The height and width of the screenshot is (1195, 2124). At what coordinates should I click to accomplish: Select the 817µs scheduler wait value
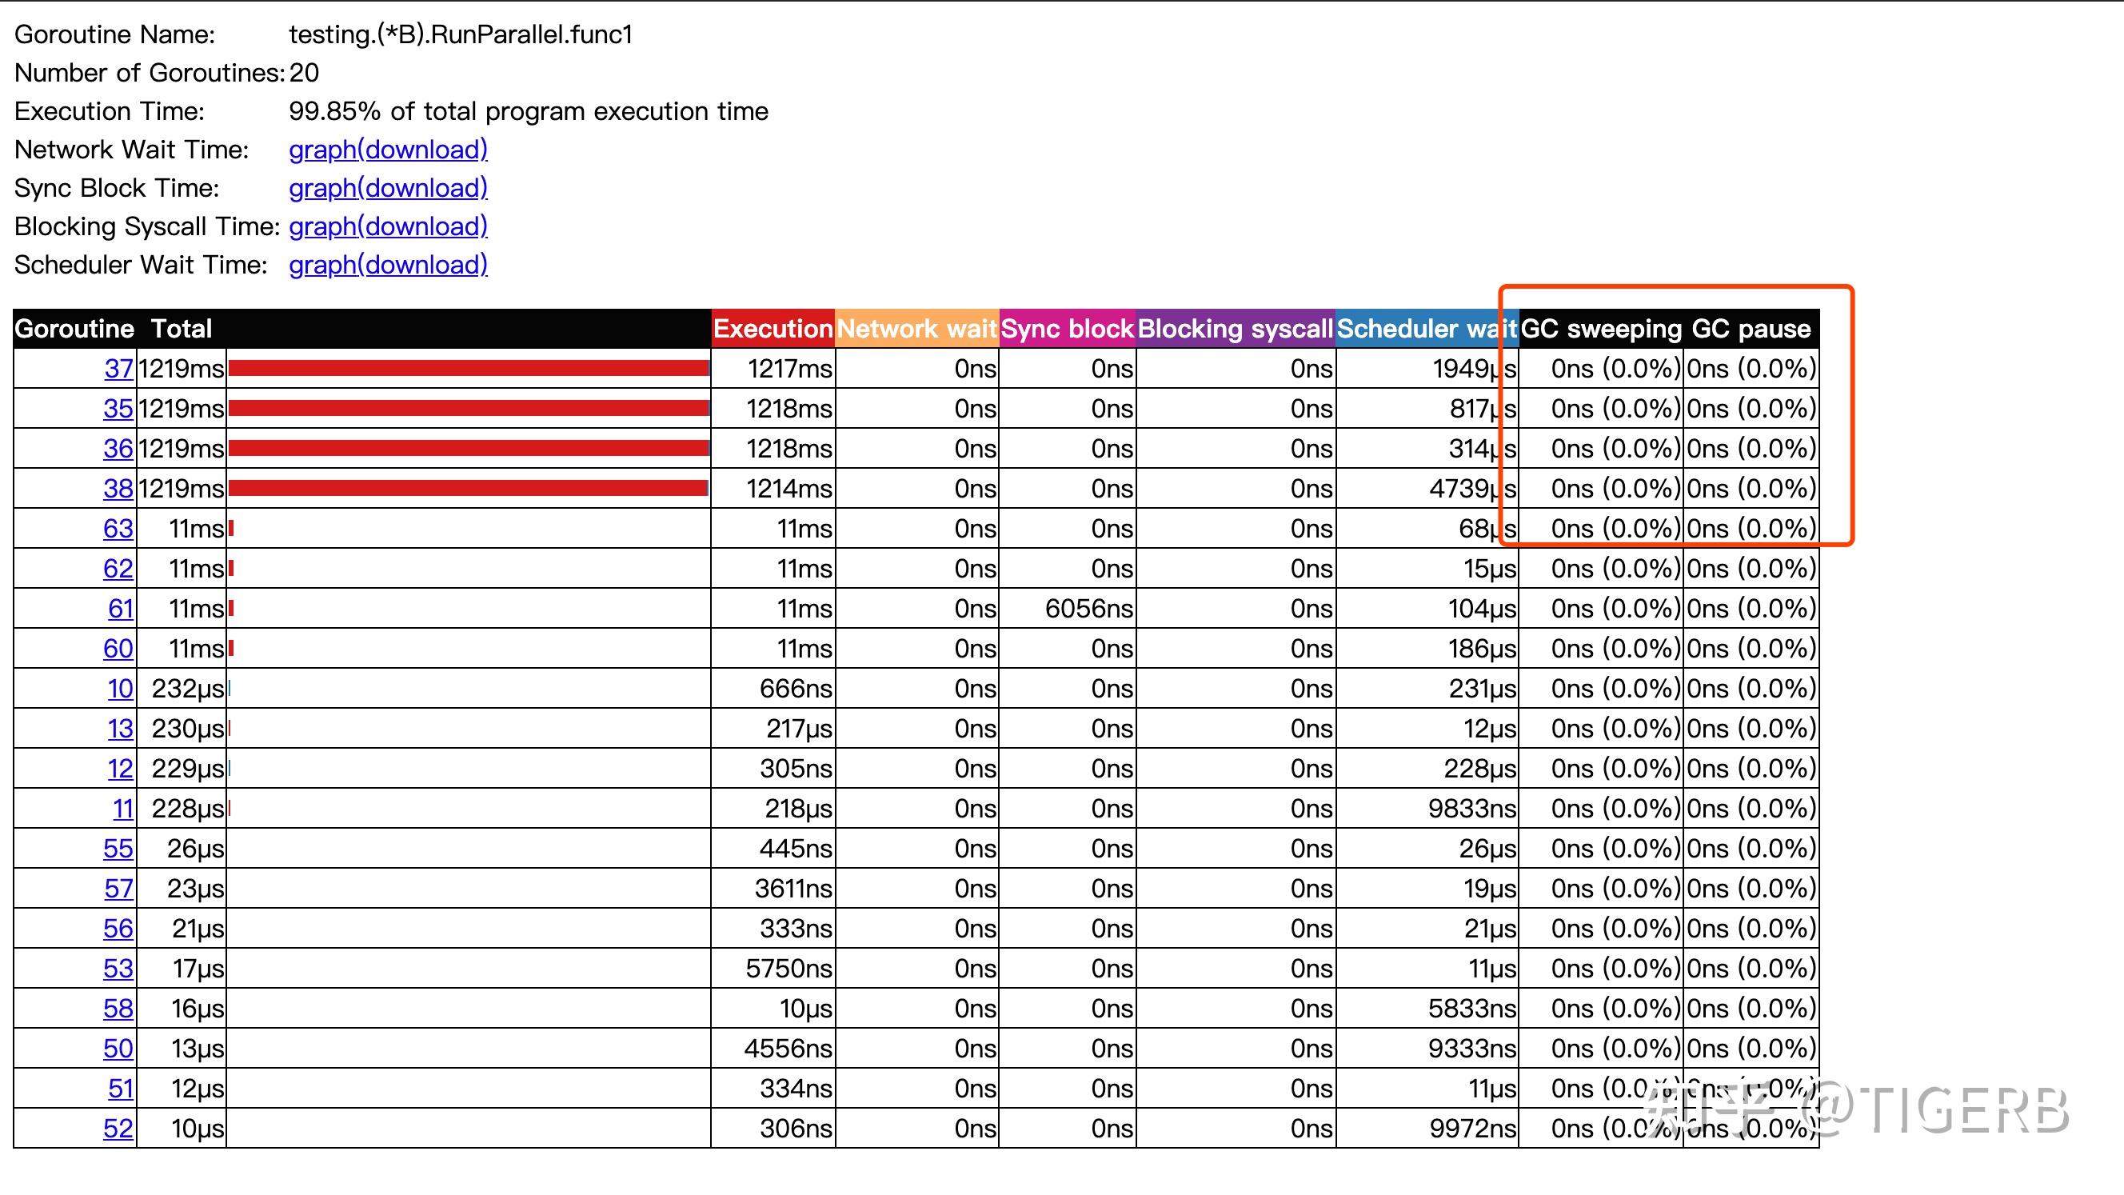click(x=1483, y=409)
